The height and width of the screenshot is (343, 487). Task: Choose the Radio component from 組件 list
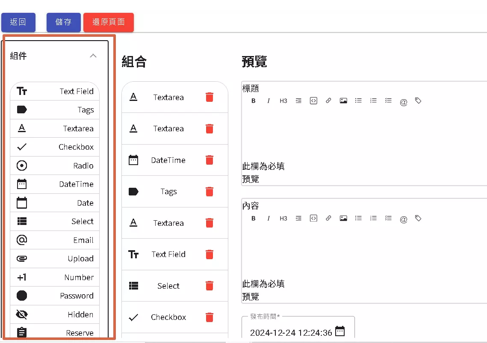coord(55,166)
